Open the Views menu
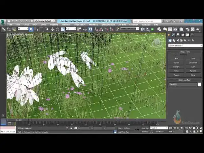204x153 pixels. pos(35,25)
